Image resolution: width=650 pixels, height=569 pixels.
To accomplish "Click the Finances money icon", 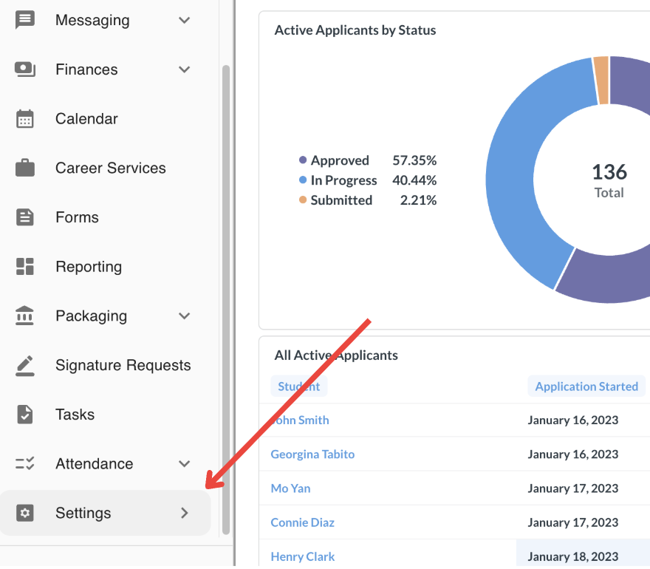I will coord(25,69).
